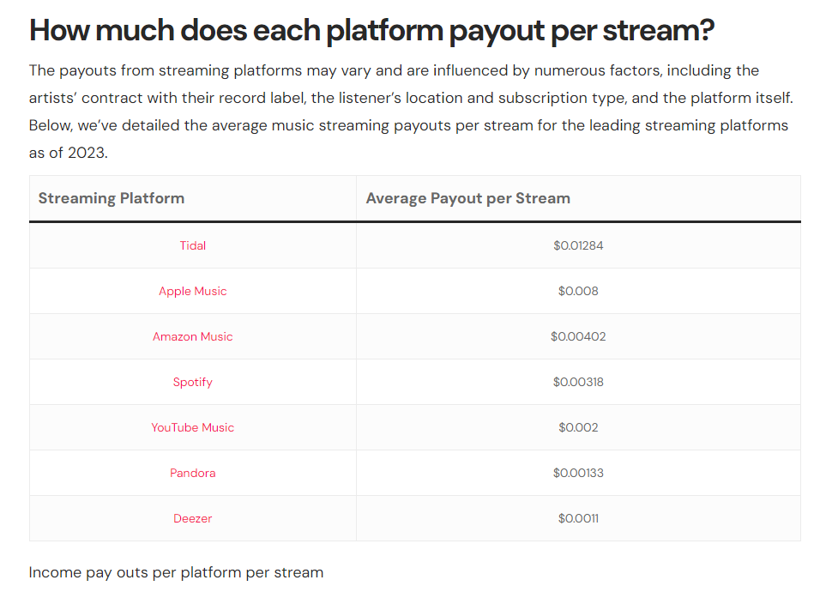Click the Apple Music link

click(x=192, y=291)
